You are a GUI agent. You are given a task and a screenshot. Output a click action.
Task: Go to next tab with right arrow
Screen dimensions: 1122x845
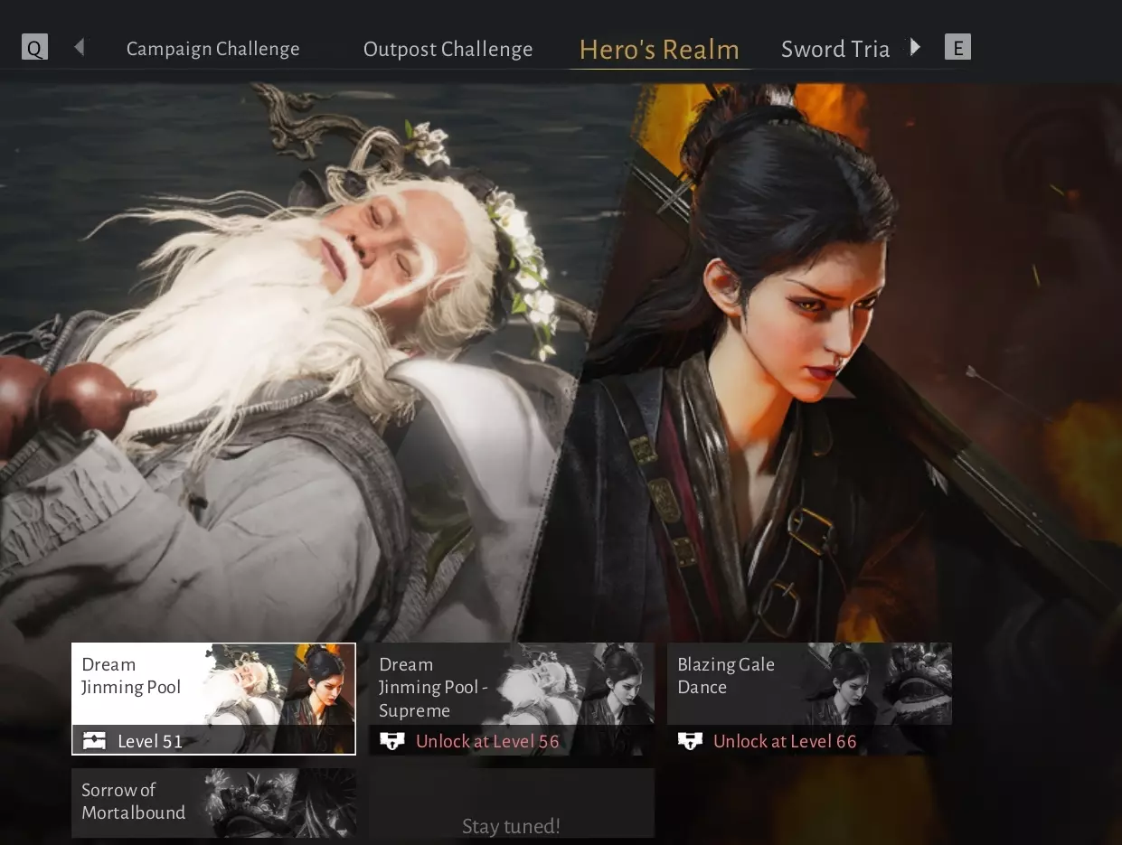coord(915,47)
